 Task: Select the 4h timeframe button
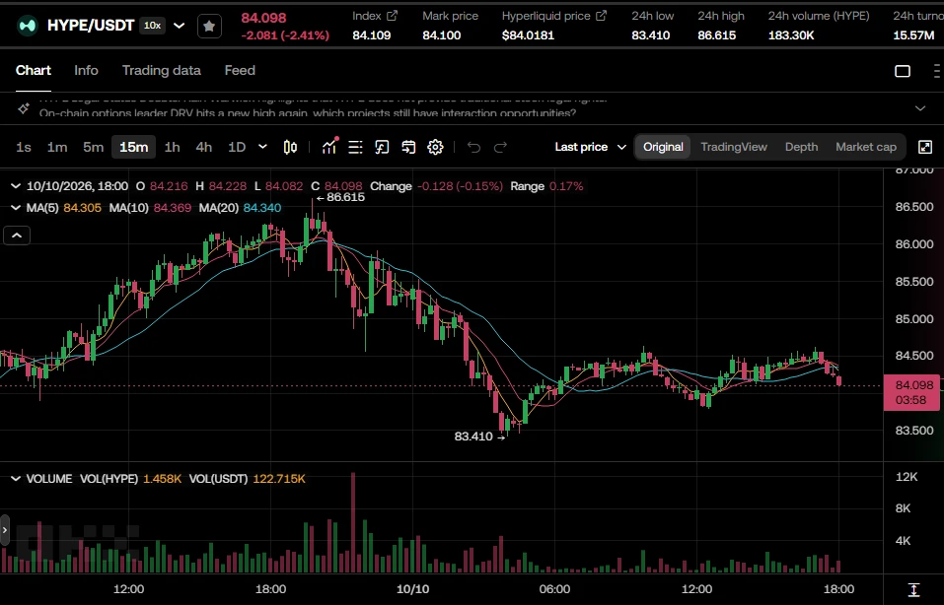(x=204, y=147)
